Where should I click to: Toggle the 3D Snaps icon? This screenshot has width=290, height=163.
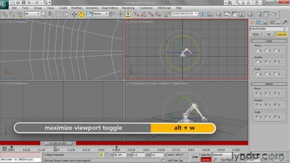click(137, 14)
